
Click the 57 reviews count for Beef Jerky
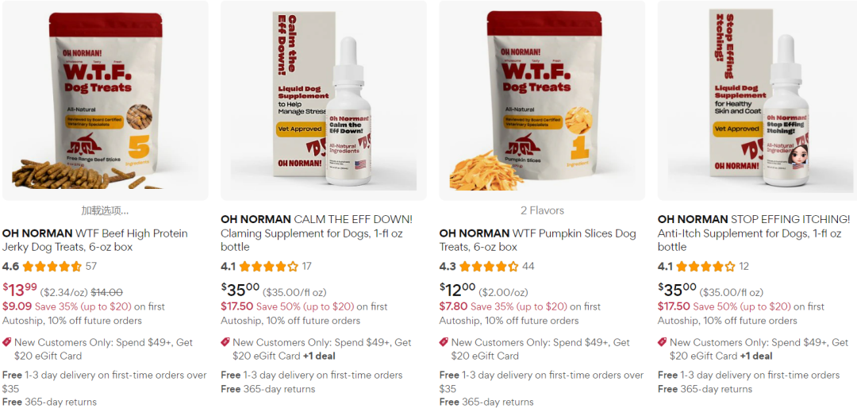pos(90,267)
